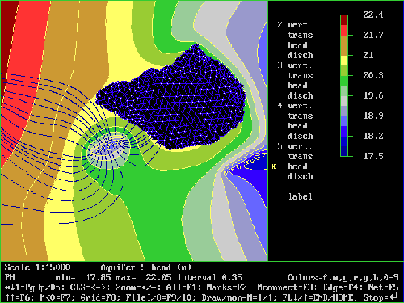Click the legend value 20.3
Viewport: 404px width, 303px height.
(x=373, y=75)
